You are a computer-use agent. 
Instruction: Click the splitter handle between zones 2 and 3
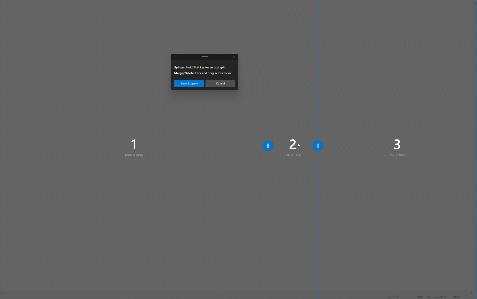tap(317, 146)
